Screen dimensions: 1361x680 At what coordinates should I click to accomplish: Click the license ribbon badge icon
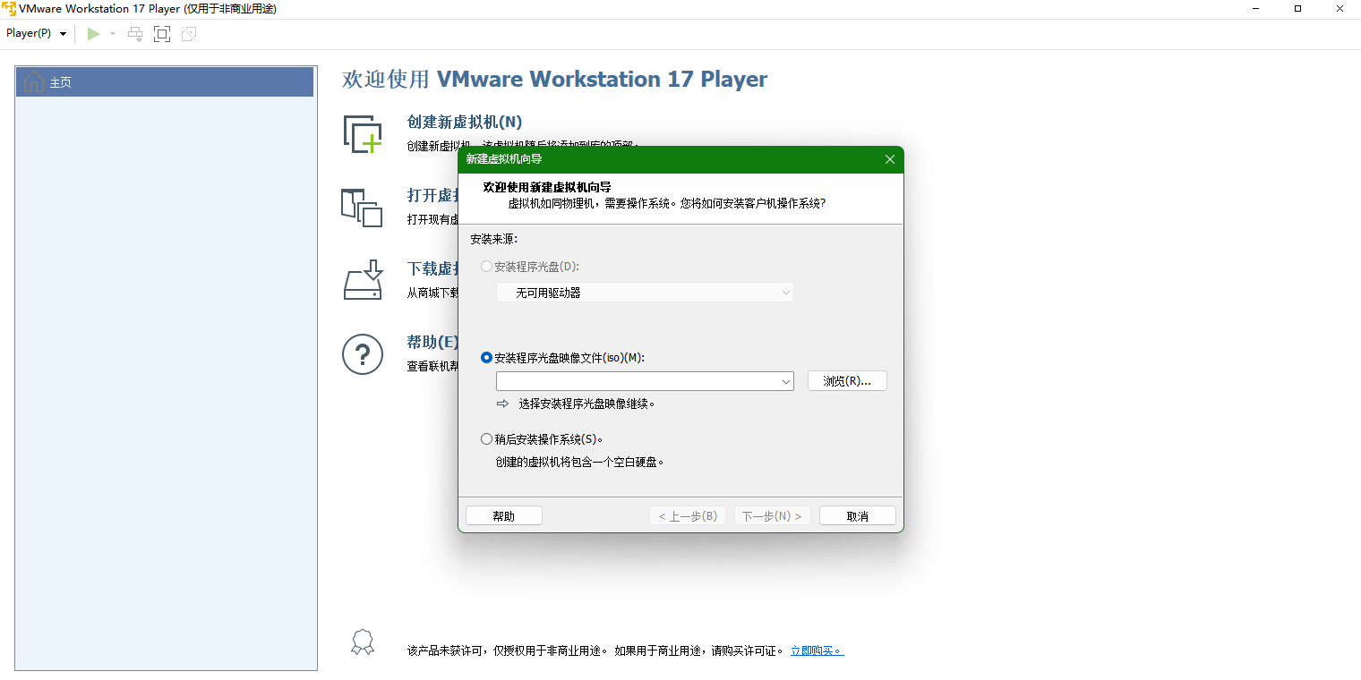click(x=362, y=642)
